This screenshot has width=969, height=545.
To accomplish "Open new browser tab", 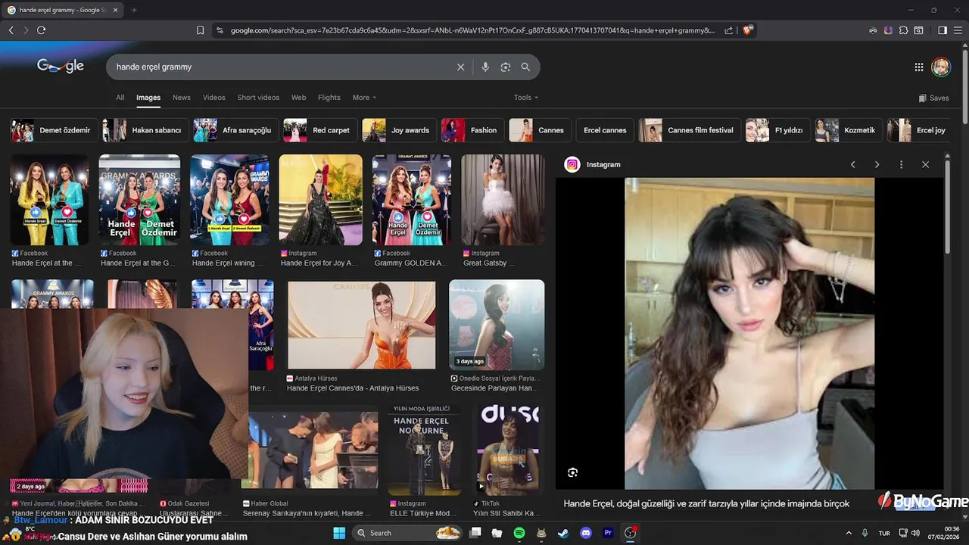I will (134, 10).
